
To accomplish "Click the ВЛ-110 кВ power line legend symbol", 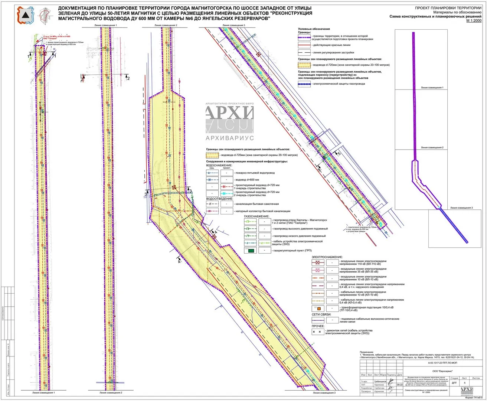I will click(318, 262).
